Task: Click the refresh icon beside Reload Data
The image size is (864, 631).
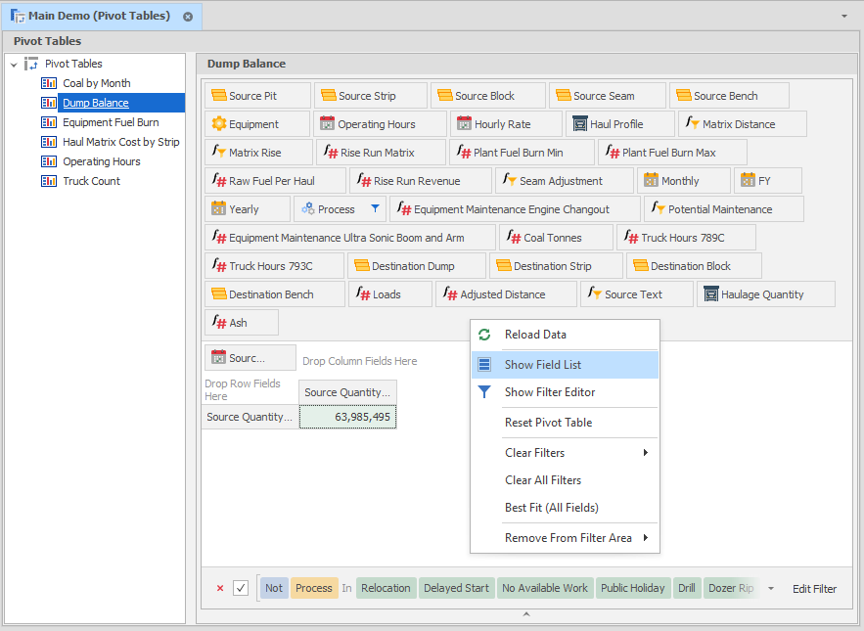Action: point(484,335)
